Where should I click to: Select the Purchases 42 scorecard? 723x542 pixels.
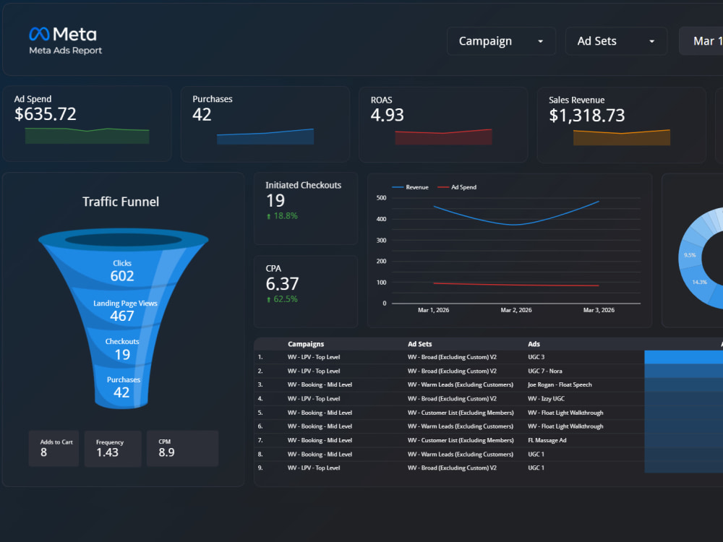pos(265,124)
